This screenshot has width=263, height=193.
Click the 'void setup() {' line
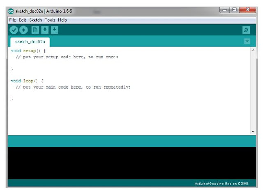click(x=28, y=51)
